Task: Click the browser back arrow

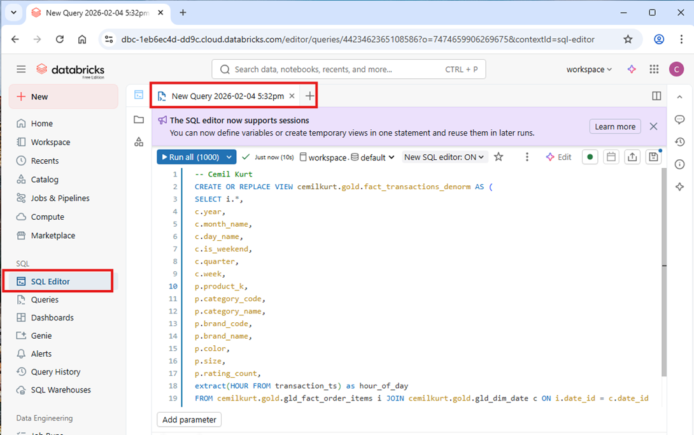Action: point(15,39)
